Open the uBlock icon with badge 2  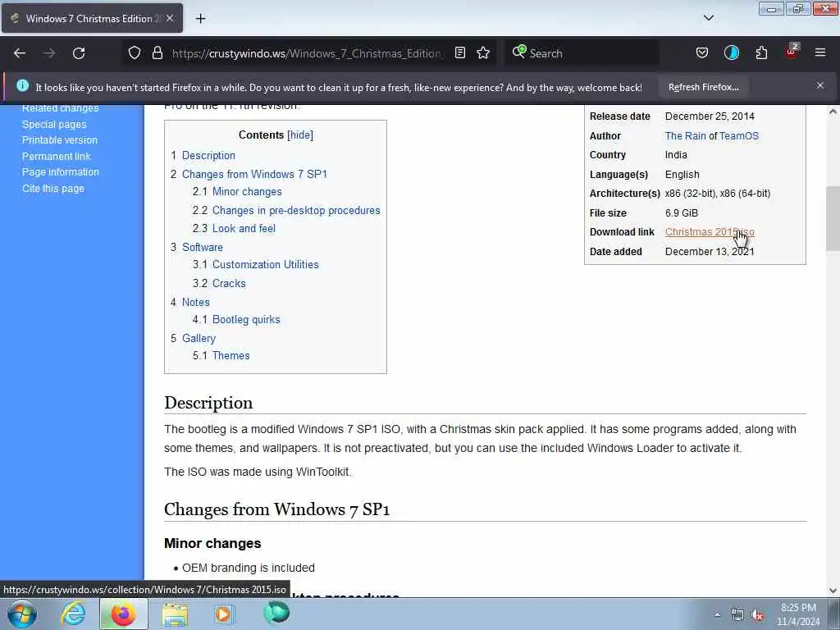(x=792, y=52)
